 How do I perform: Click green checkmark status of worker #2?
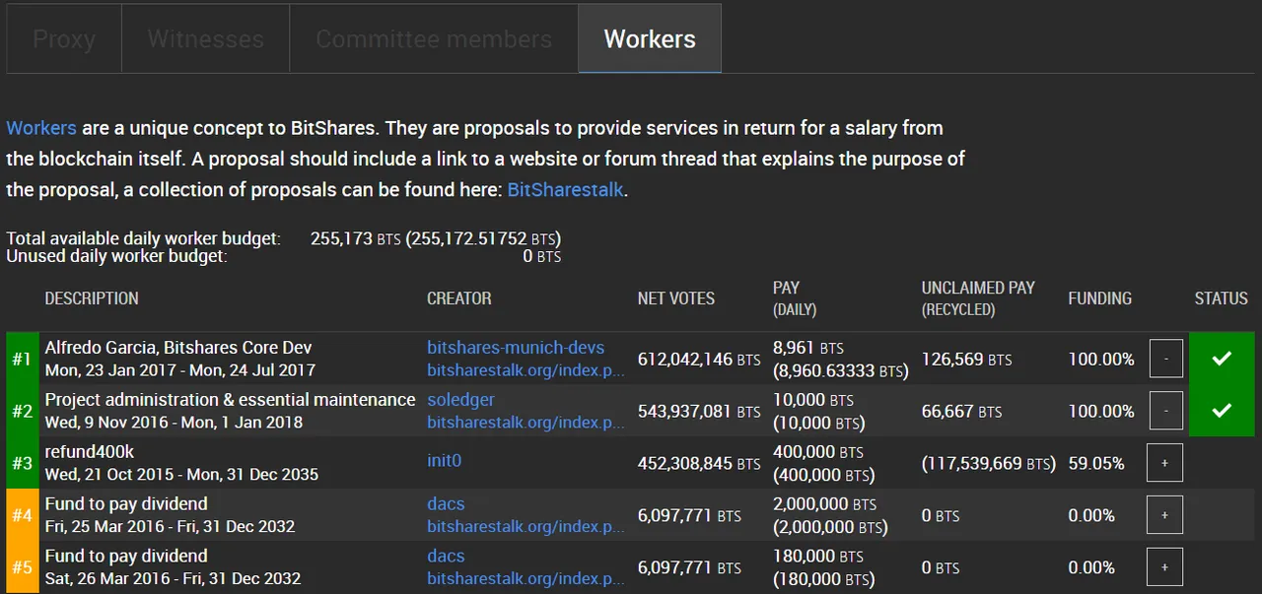(x=1222, y=411)
